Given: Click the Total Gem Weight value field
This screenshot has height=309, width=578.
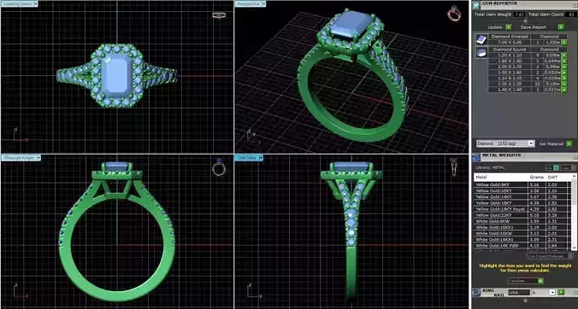Looking at the screenshot, I should (x=519, y=15).
